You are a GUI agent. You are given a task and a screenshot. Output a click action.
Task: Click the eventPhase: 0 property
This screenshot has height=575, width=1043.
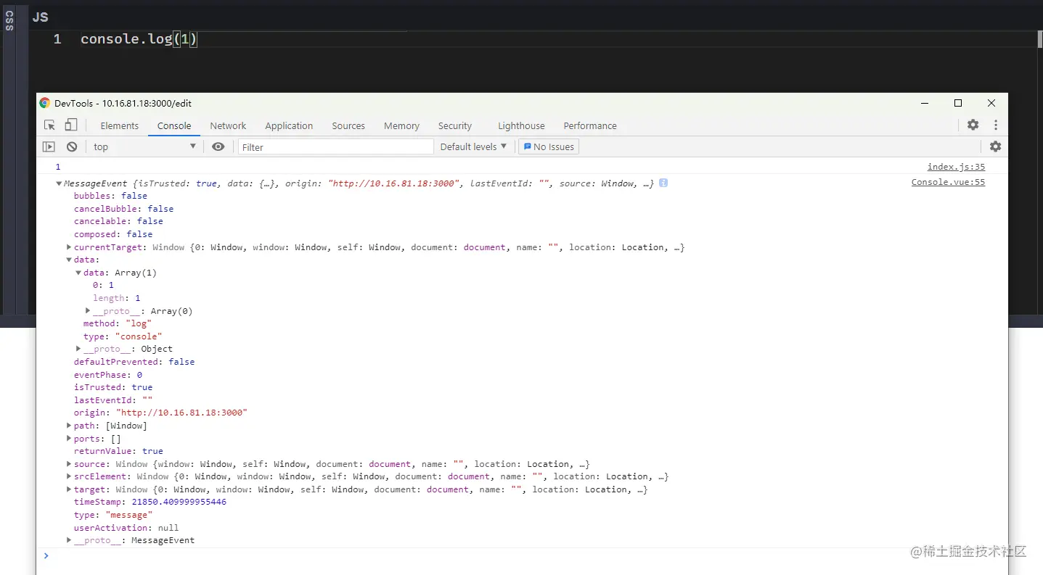tap(107, 375)
